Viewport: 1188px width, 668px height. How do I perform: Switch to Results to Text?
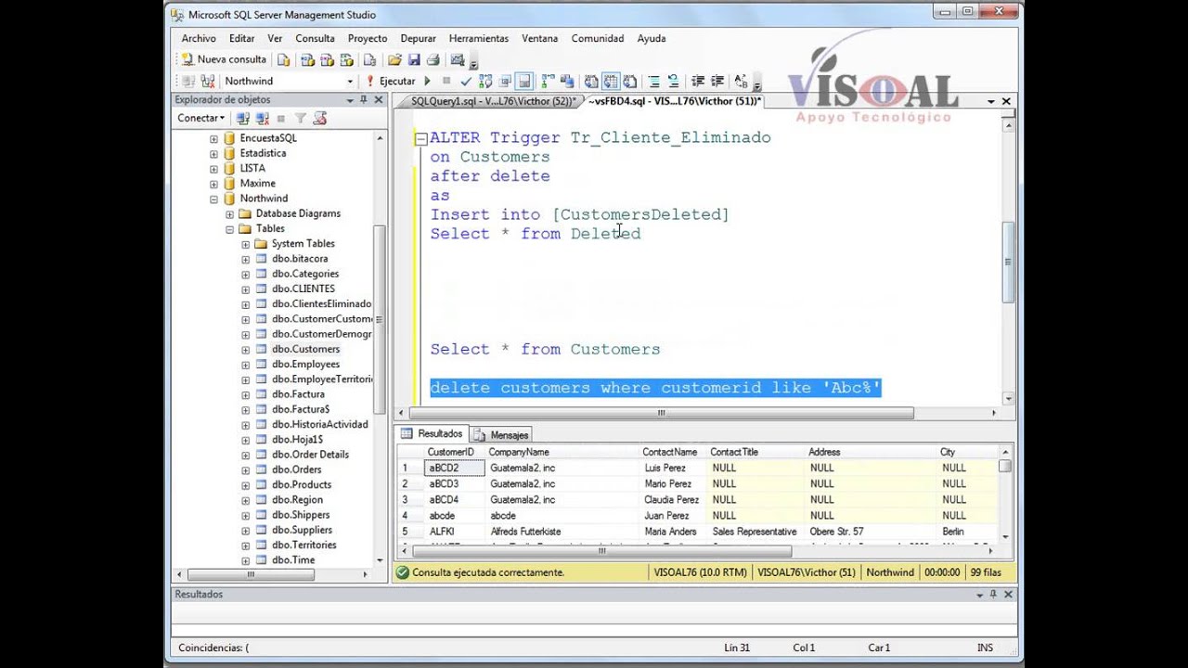click(591, 81)
